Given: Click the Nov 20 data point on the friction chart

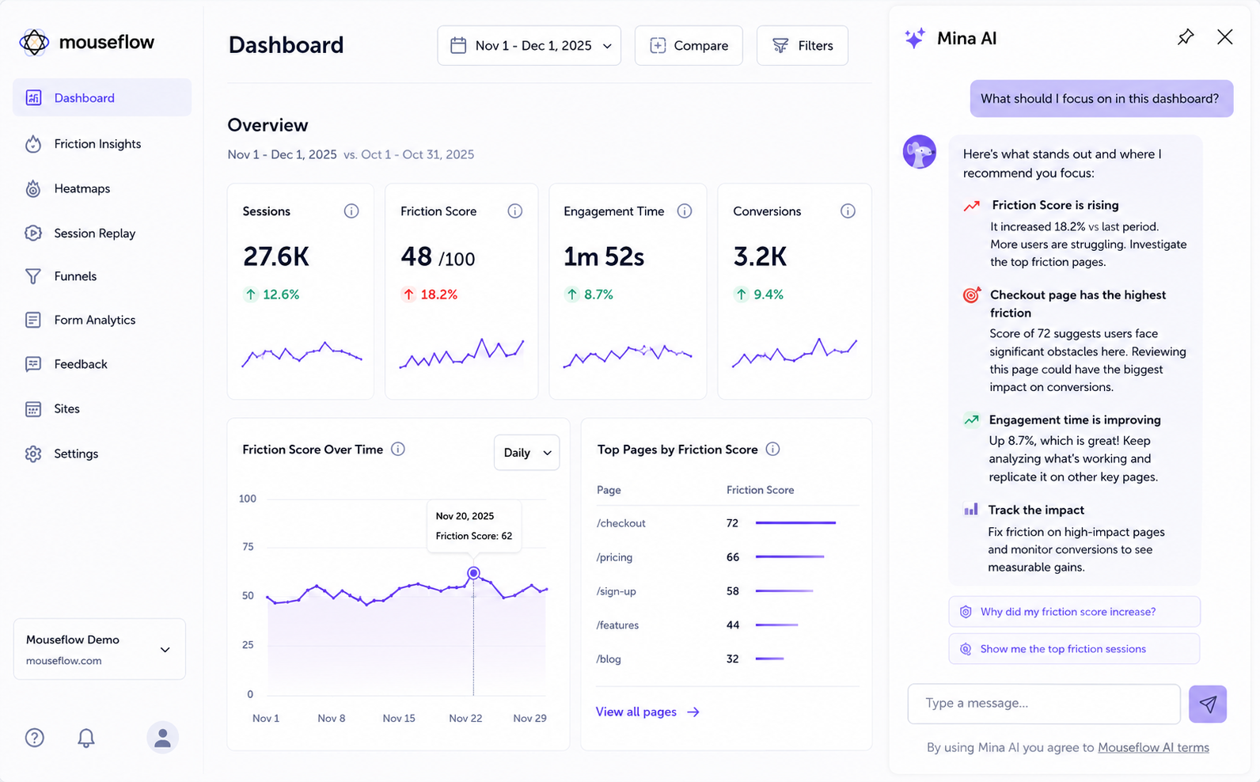Looking at the screenshot, I should (473, 573).
